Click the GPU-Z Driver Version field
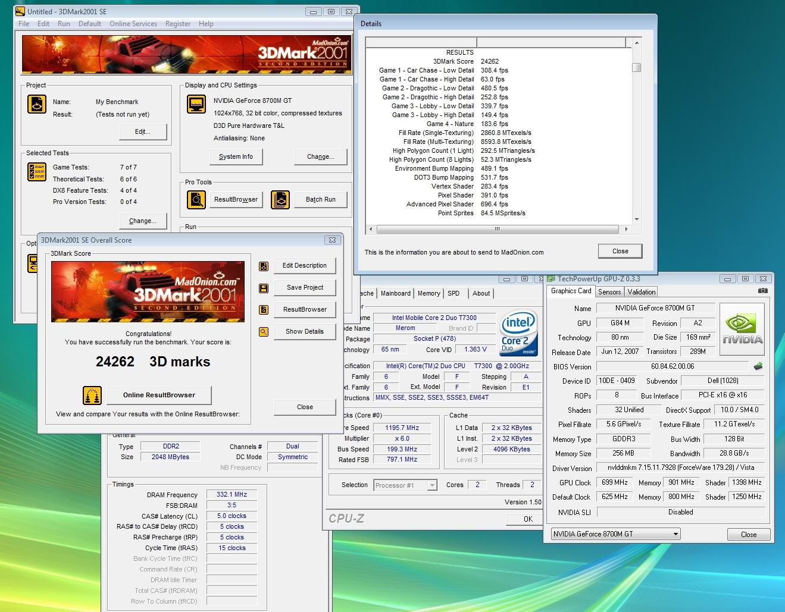Image resolution: width=785 pixels, height=612 pixels. coord(680,467)
